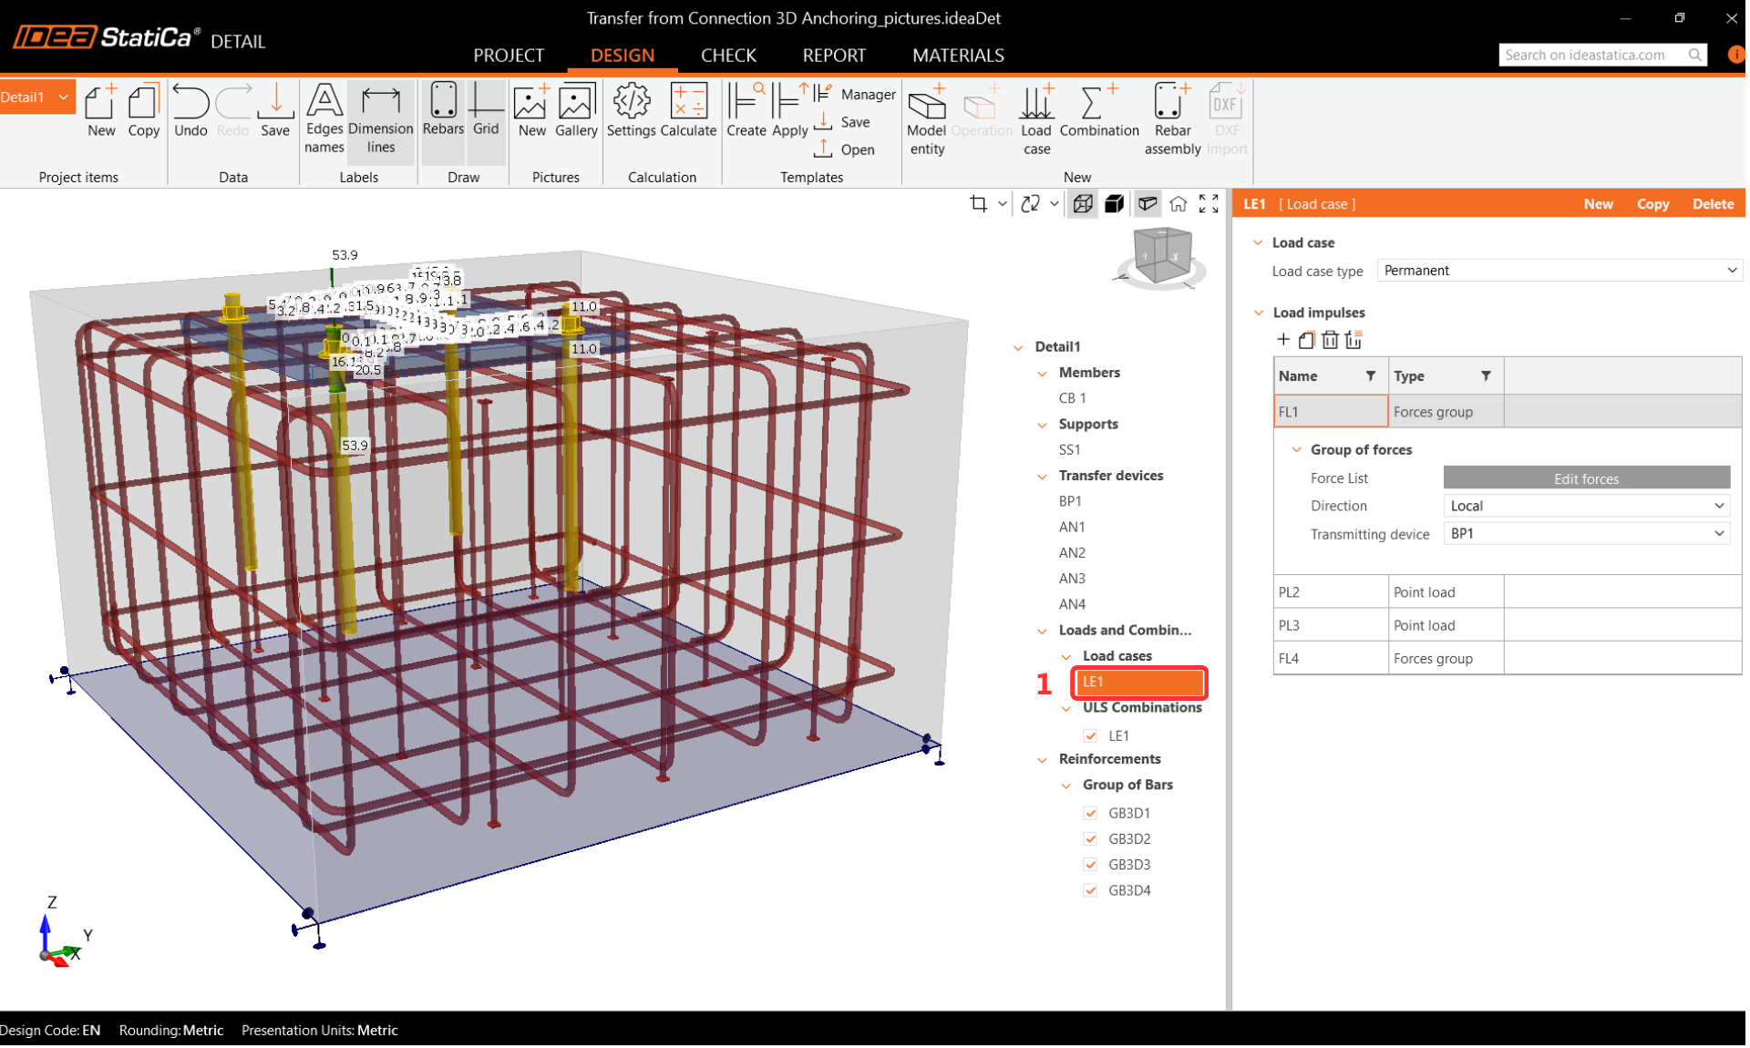Click the ideastatica.com search field
The height and width of the screenshot is (1048, 1750).
click(1590, 55)
